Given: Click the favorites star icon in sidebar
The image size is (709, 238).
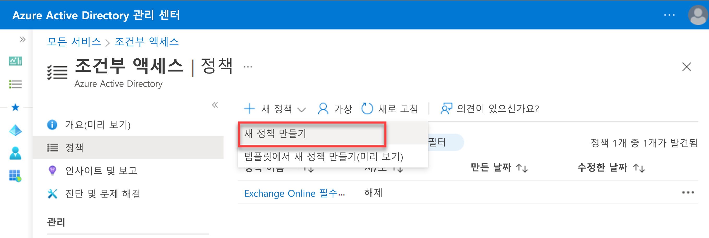Looking at the screenshot, I should (x=15, y=107).
